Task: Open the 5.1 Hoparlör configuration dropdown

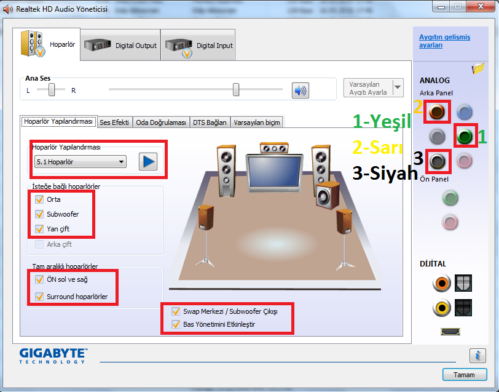Action: [x=80, y=162]
